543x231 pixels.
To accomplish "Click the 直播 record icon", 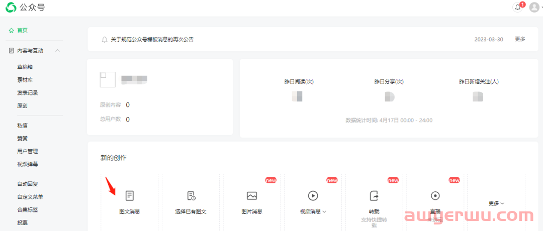I will [x=435, y=196].
